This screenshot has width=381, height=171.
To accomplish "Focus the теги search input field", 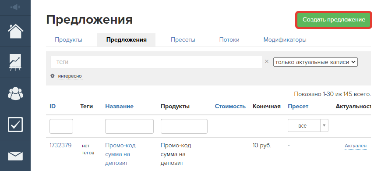I will tap(156, 62).
